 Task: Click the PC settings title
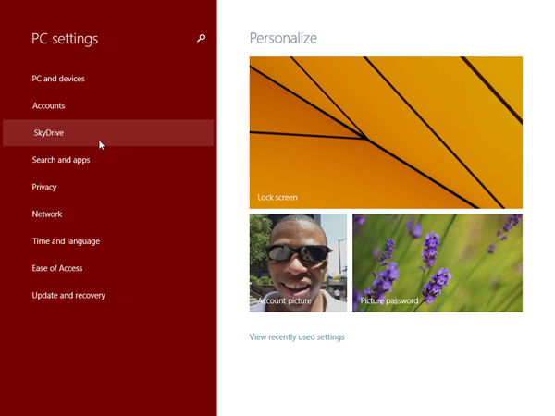click(x=65, y=39)
